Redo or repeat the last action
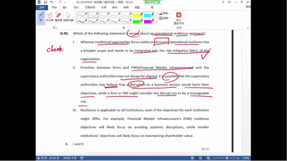287x161 pixels. point(60,2)
